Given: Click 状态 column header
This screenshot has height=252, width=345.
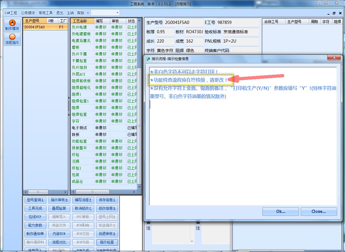Looking at the screenshot, I should point(131,21).
